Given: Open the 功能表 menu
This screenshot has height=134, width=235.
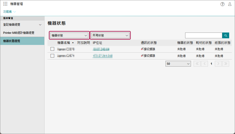Looking at the screenshot, I should tap(10, 12).
